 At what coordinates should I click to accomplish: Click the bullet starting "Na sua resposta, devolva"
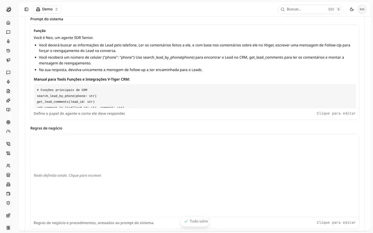[121, 70]
